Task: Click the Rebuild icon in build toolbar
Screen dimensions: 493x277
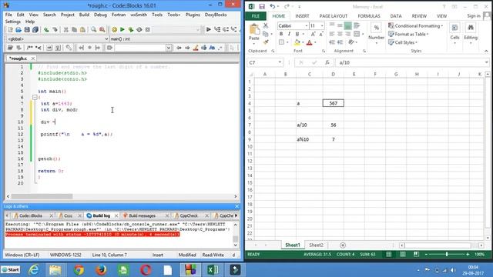Action: (139, 29)
